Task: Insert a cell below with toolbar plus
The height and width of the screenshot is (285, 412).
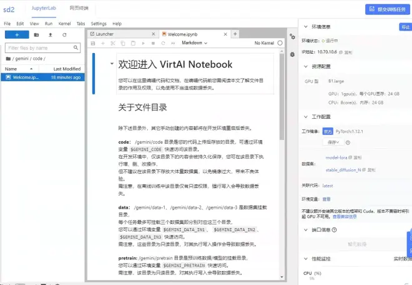Action: tap(103, 43)
